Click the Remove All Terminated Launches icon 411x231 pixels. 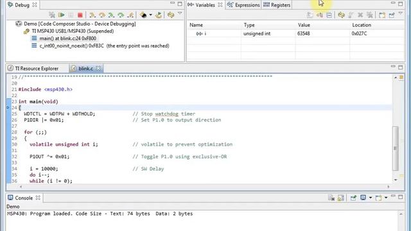click(x=52, y=15)
